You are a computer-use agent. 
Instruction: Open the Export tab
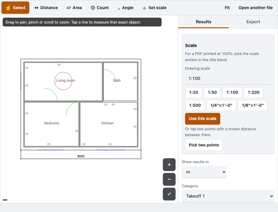(253, 22)
